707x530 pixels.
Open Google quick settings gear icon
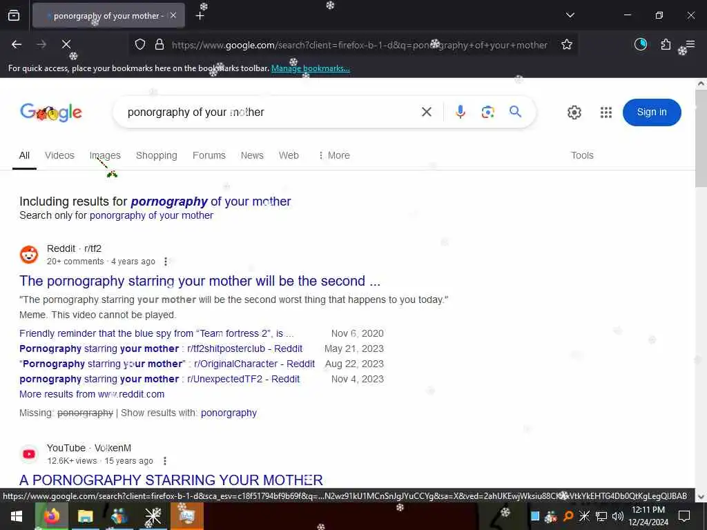[574, 112]
